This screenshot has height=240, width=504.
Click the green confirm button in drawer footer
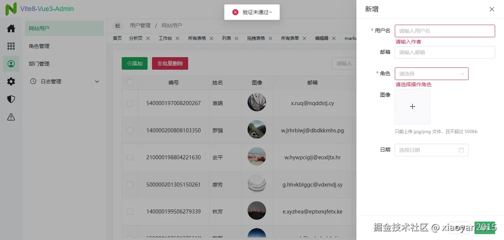485,228
